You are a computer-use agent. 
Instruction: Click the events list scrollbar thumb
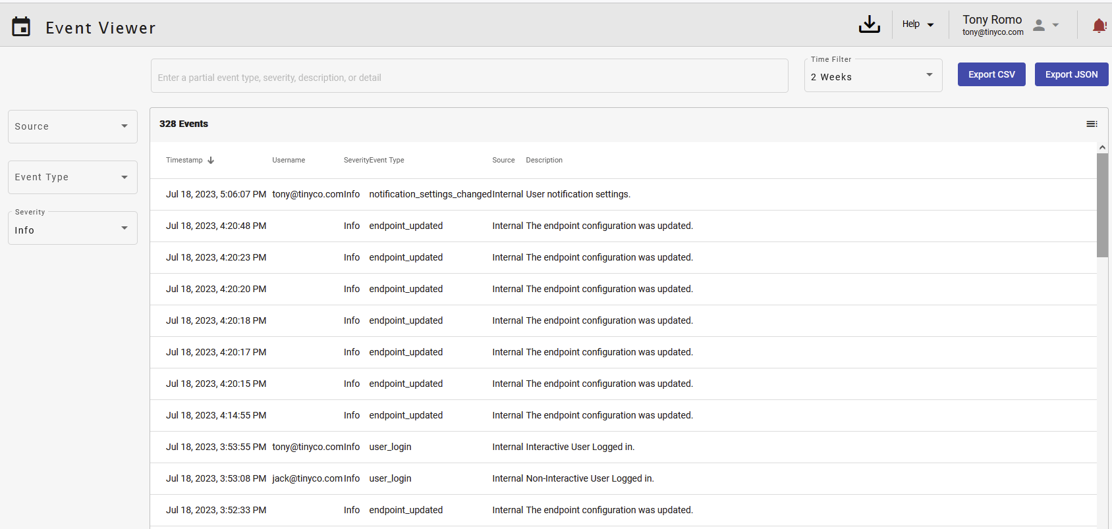coord(1102,204)
